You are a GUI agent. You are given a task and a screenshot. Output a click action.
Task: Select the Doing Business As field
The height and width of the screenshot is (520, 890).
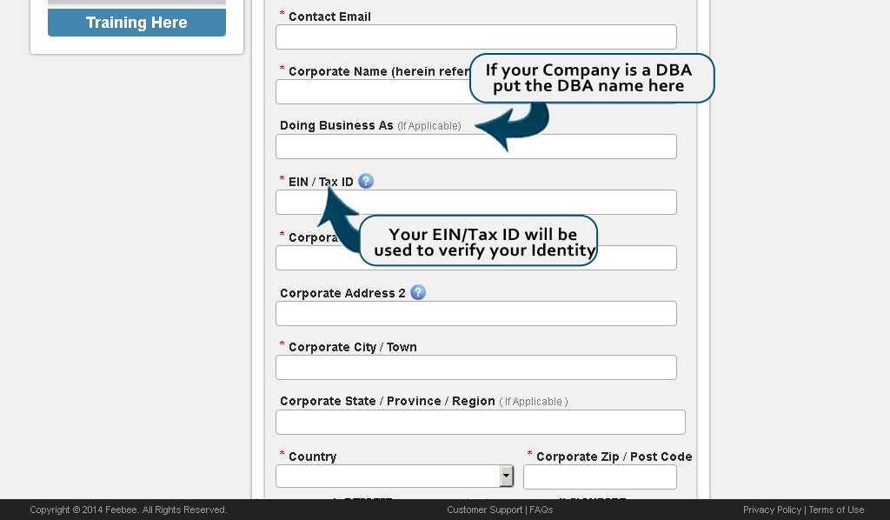pos(475,147)
